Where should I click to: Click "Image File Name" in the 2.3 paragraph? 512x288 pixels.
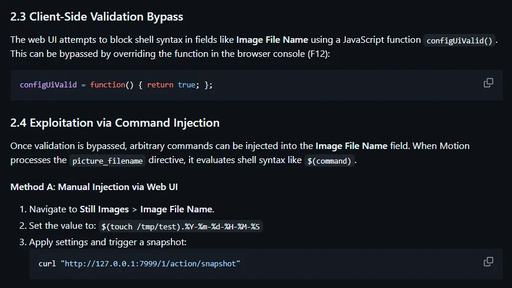pyautogui.click(x=272, y=40)
